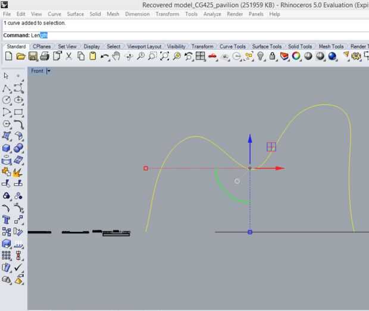
Task: Open the Transform menu
Action: 167,14
